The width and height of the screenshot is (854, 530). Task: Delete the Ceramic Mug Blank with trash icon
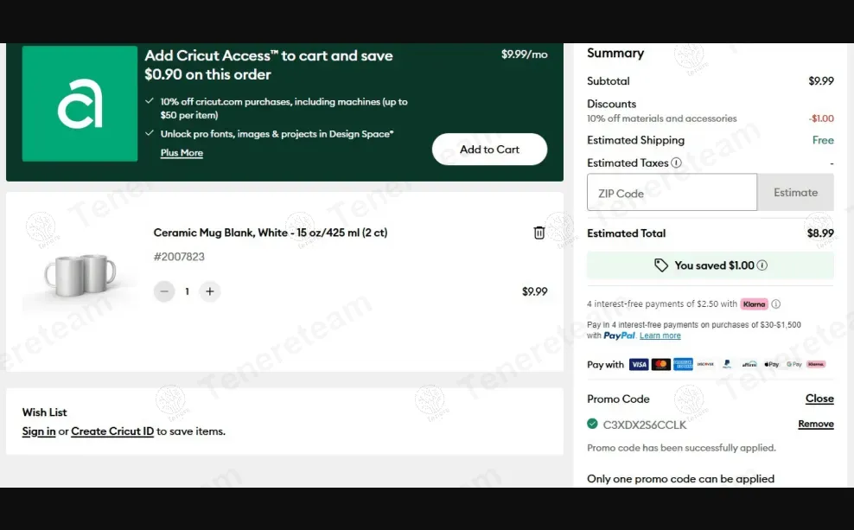tap(539, 233)
